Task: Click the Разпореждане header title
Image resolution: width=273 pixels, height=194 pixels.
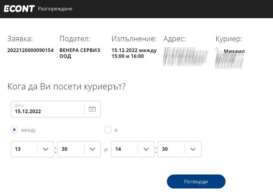Action: tap(55, 9)
